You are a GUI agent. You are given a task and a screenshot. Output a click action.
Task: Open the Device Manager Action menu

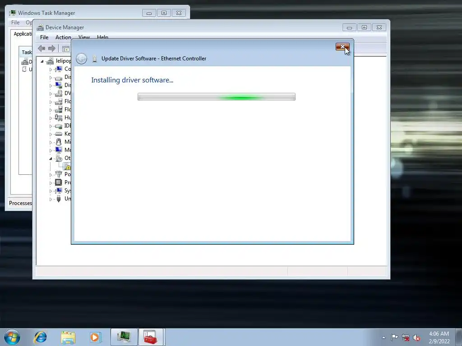[x=63, y=37]
